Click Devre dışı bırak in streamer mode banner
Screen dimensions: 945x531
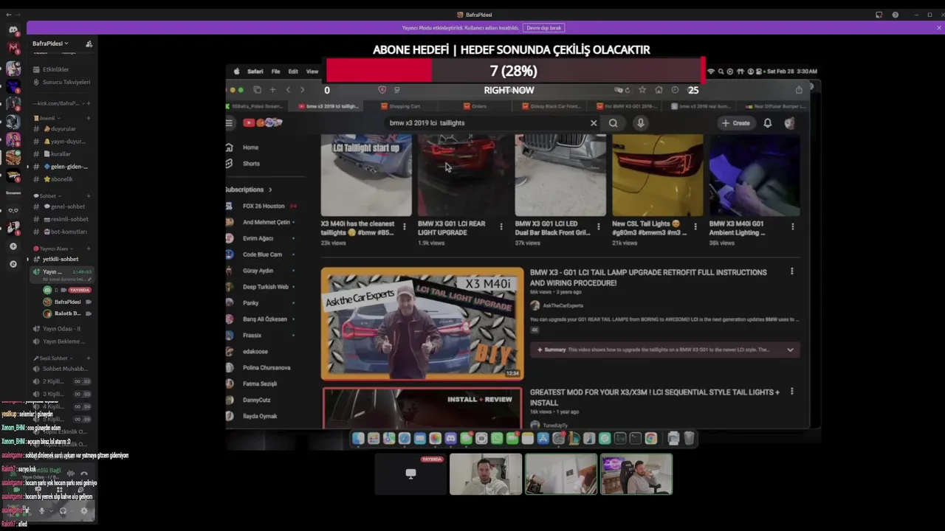pos(544,28)
